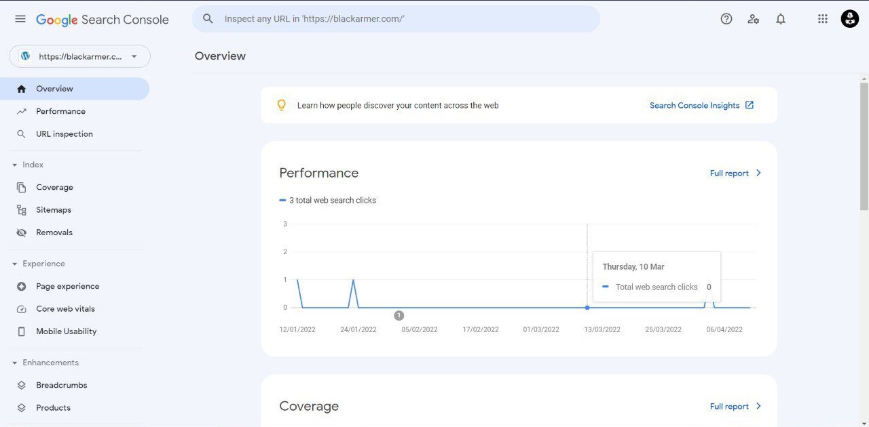Click the URL inspection magnifier icon

tap(22, 134)
